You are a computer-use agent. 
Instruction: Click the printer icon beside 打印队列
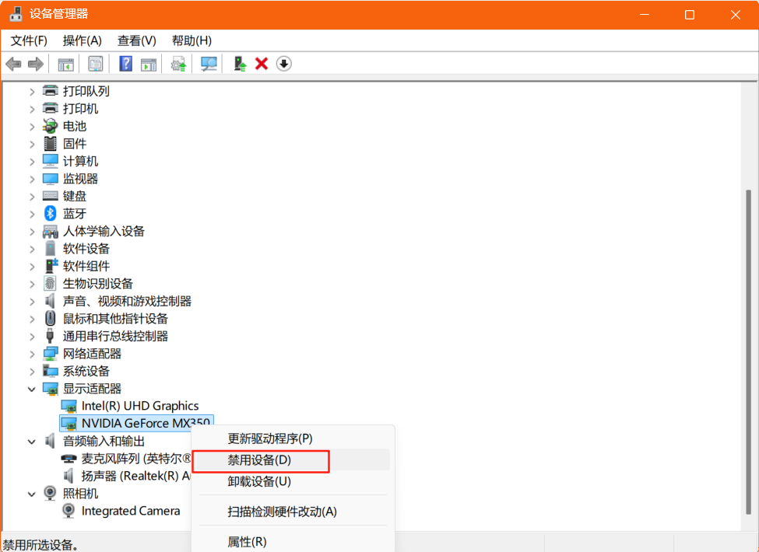click(x=51, y=91)
